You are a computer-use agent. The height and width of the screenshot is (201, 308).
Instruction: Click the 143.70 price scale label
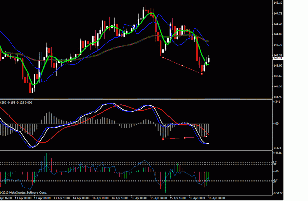[x=278, y=45]
